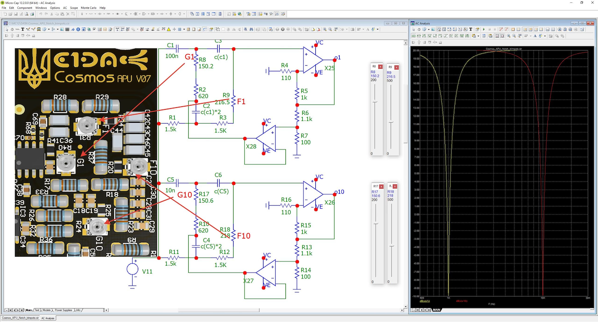Viewport: 598px width, 322px height.
Task: Click the Delete X icon in main toolbar
Action: [68, 14]
